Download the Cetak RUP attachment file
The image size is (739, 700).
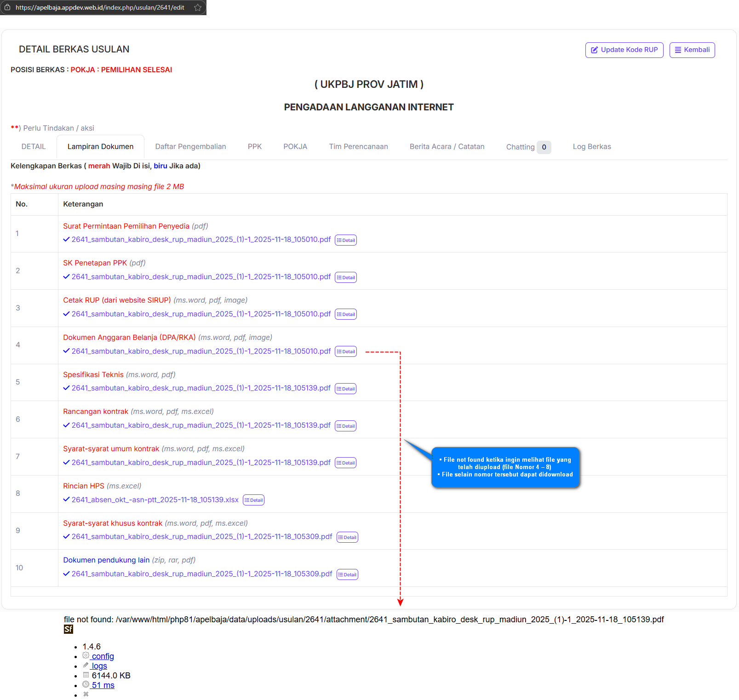click(x=201, y=314)
